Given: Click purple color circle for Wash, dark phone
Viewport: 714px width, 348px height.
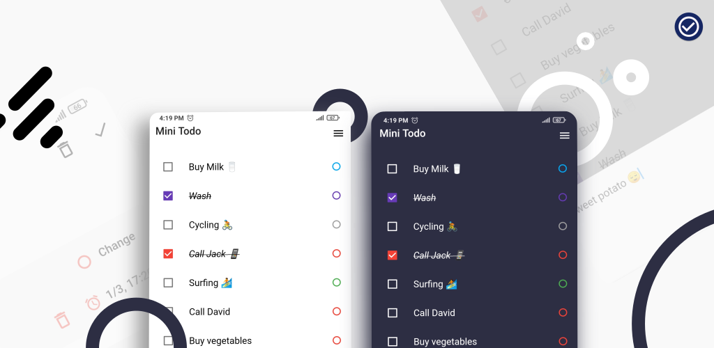Looking at the screenshot, I should [x=563, y=197].
